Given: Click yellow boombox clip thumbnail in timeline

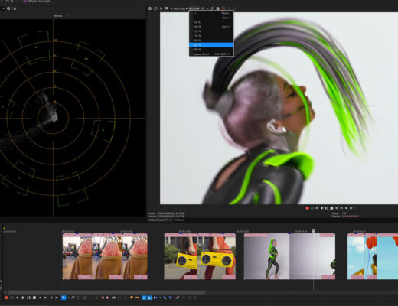Looking at the screenshot, I should pos(200,256).
